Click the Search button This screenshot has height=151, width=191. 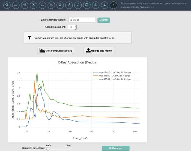click(103, 20)
